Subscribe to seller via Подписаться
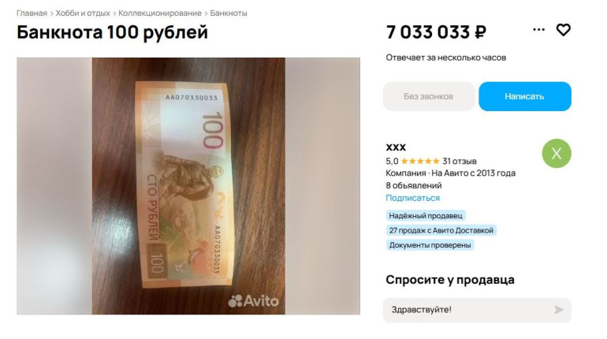 coord(412,198)
